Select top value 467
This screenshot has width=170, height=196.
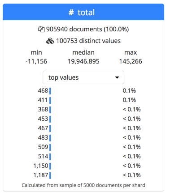(43, 128)
